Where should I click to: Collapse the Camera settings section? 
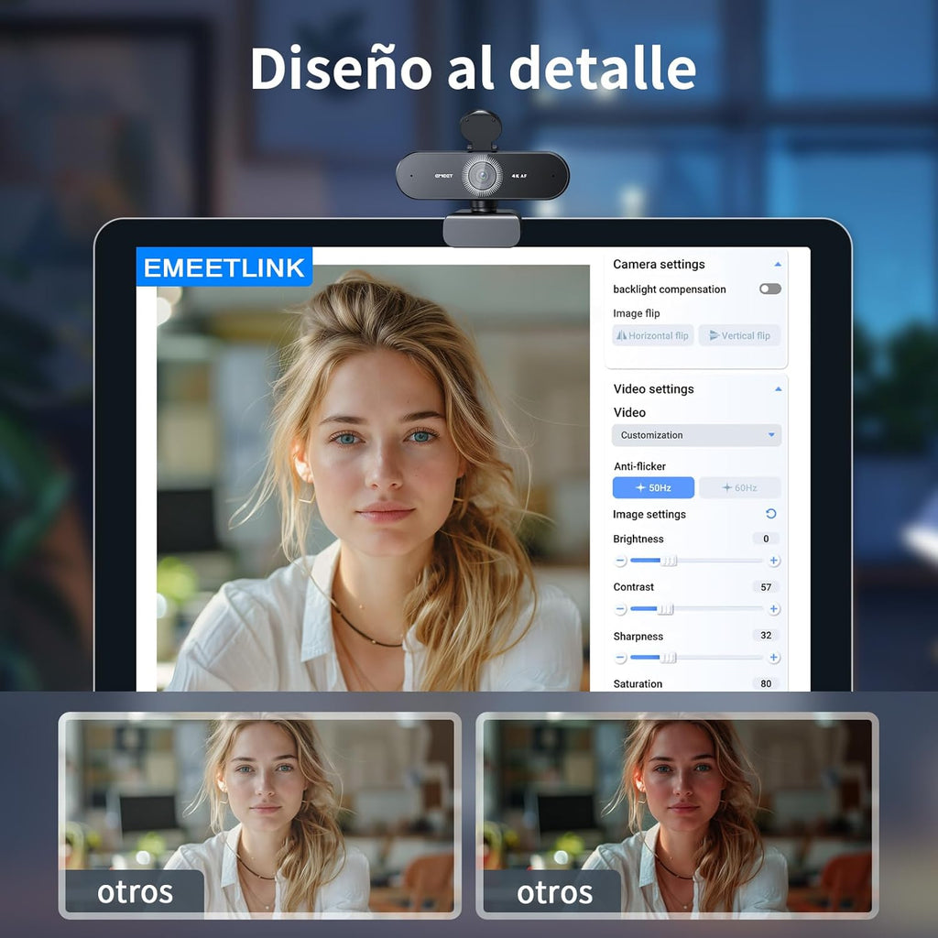coord(779,264)
